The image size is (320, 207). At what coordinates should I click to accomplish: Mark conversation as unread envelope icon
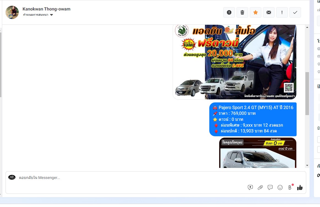pyautogui.click(x=269, y=12)
